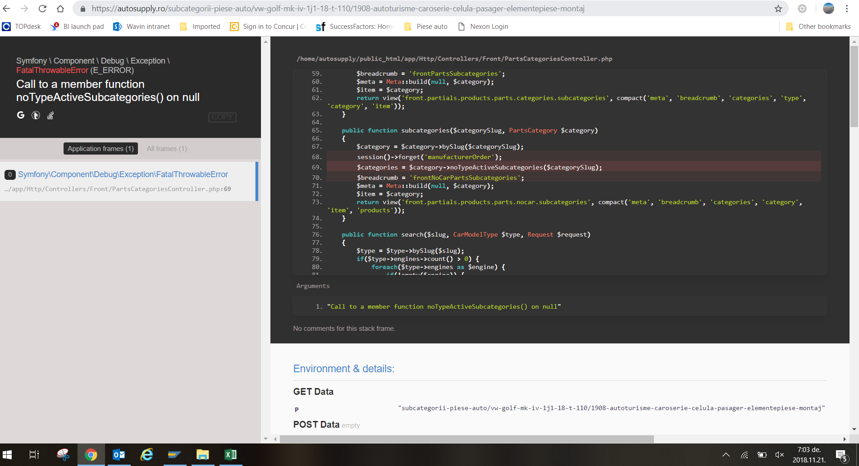The width and height of the screenshot is (859, 466).
Task: Open the SuccessFactors Home bookmark
Action: click(x=355, y=27)
